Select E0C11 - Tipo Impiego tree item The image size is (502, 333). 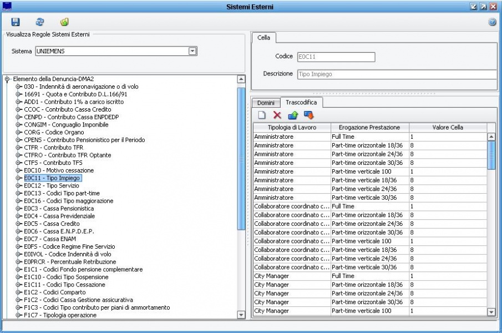coord(53,178)
